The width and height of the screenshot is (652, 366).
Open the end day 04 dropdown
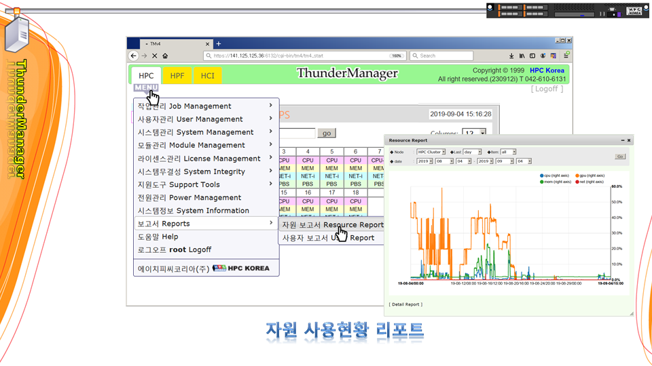524,161
